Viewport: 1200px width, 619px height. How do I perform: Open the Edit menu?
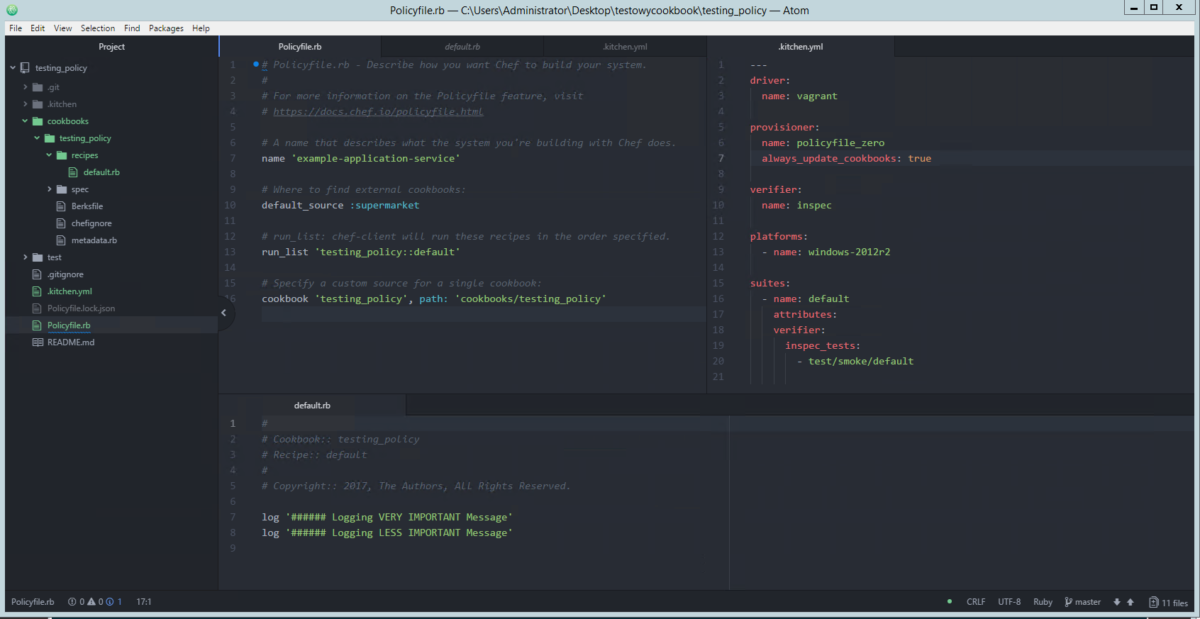tap(38, 28)
